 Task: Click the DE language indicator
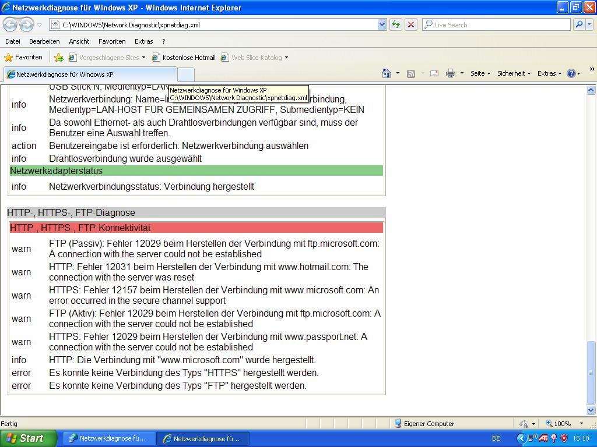[496, 438]
